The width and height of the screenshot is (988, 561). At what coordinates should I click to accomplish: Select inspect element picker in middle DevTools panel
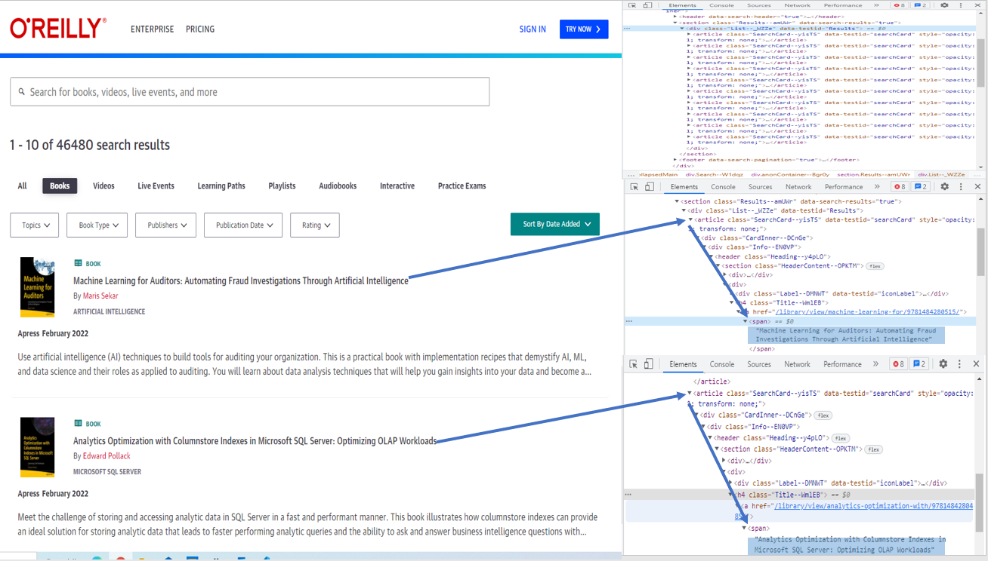pyautogui.click(x=634, y=186)
